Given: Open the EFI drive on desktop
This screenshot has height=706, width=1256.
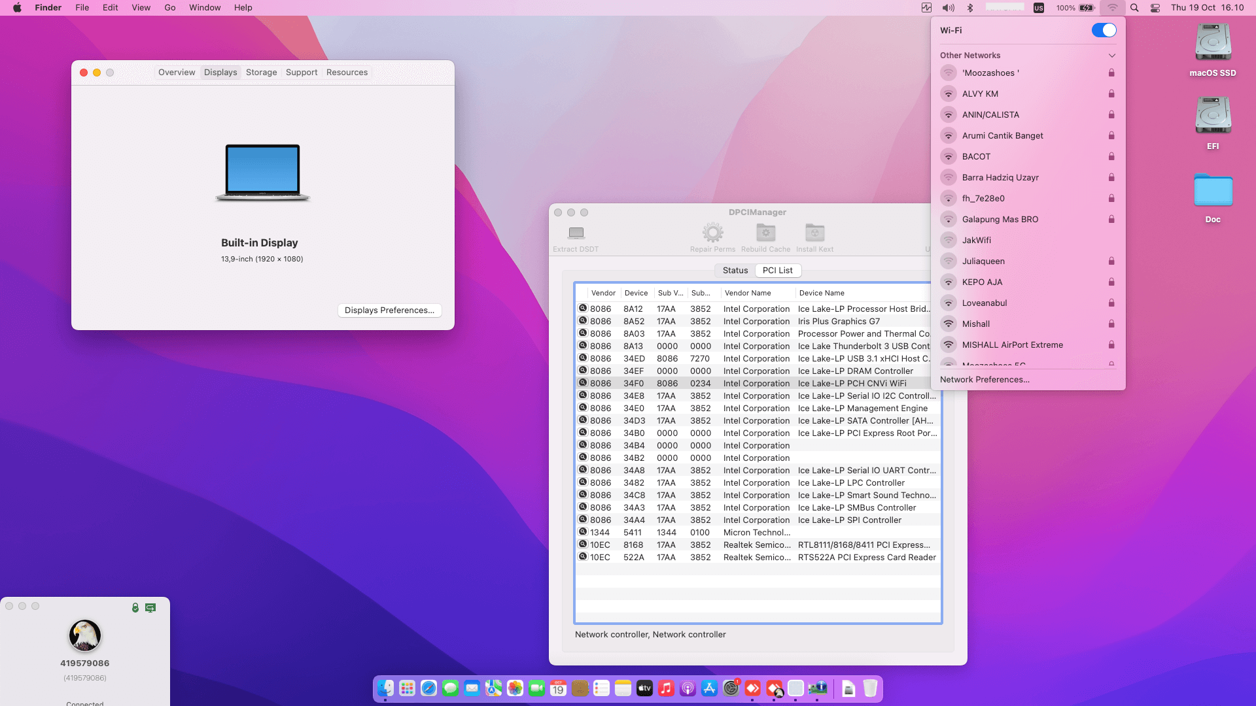Looking at the screenshot, I should point(1213,116).
